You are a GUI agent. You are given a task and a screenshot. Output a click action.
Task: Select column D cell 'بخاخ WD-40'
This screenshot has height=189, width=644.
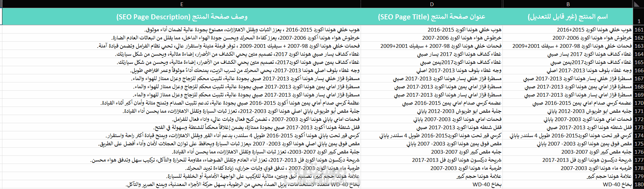(x=432, y=184)
